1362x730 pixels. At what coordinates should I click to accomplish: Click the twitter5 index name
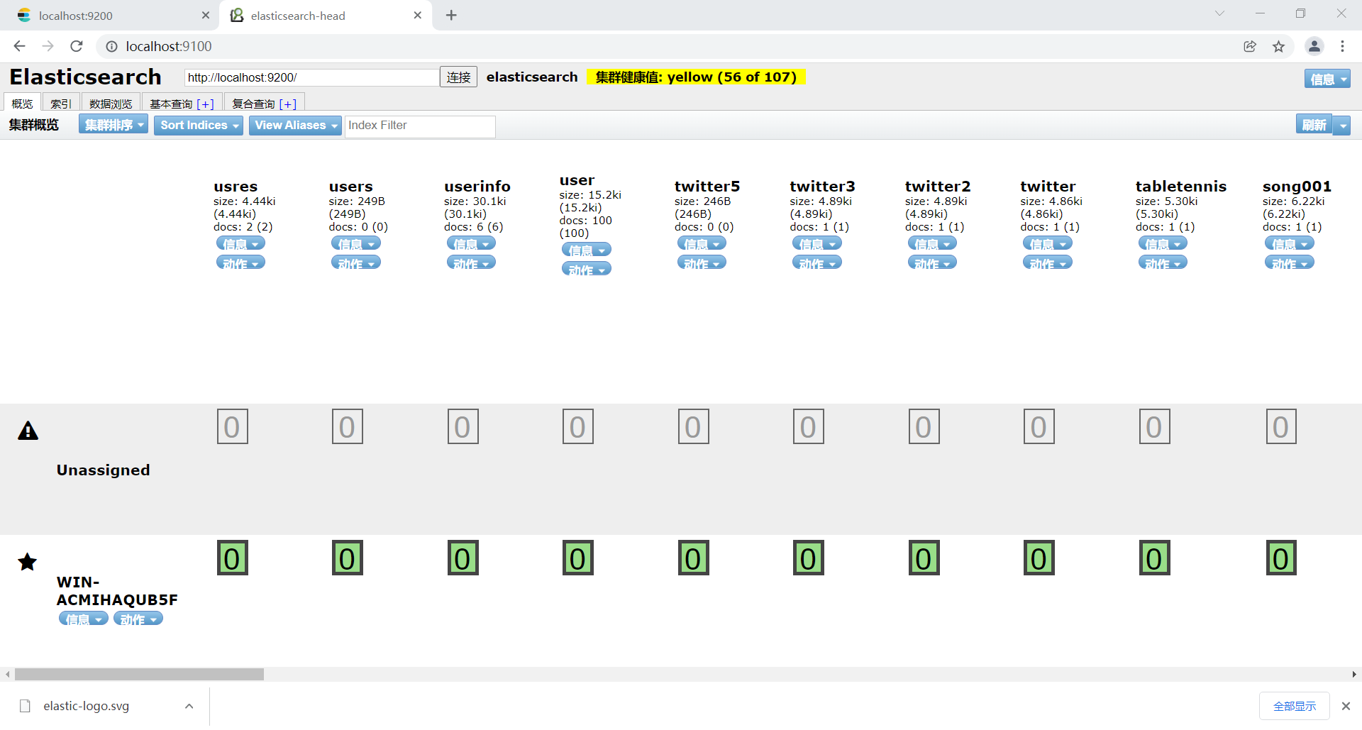pos(707,186)
